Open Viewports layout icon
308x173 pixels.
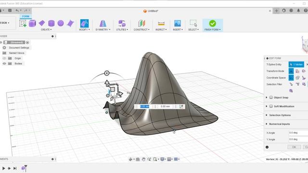pos(176,159)
